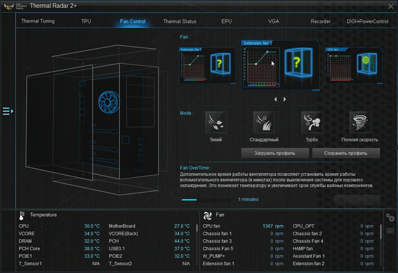Click the "Chassis fan 3" label
The image size is (398, 273).
coord(217,241)
